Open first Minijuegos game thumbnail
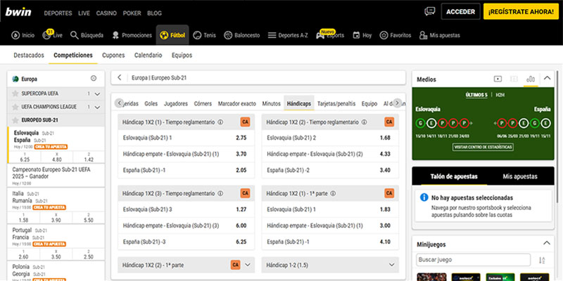 click(431, 277)
